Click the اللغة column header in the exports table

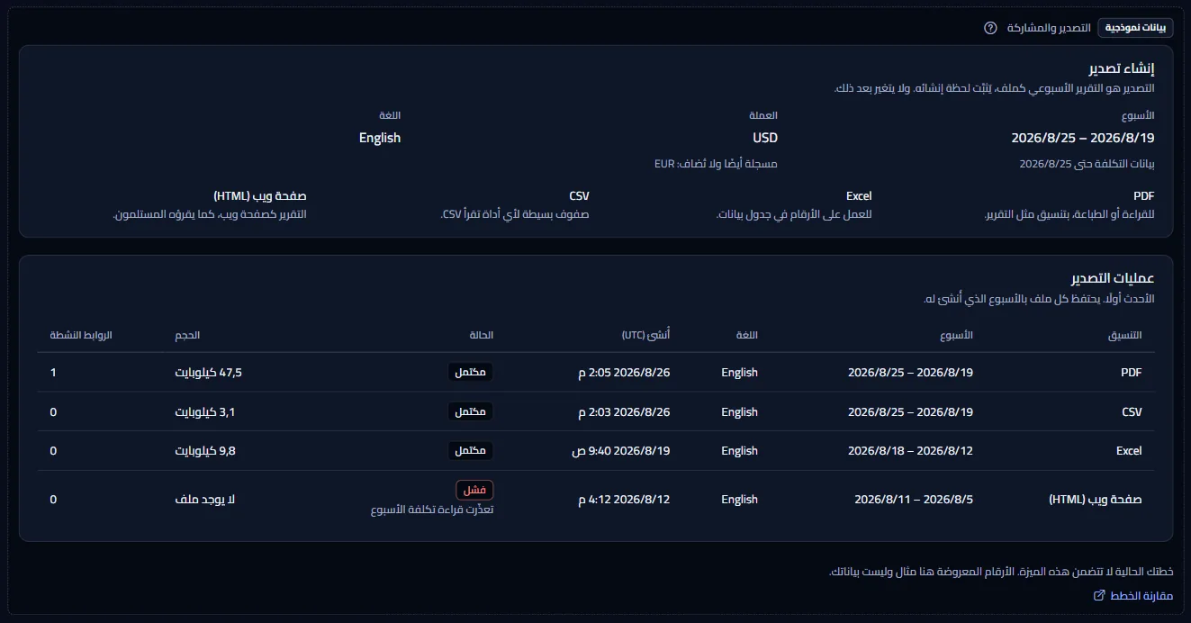tap(747, 335)
